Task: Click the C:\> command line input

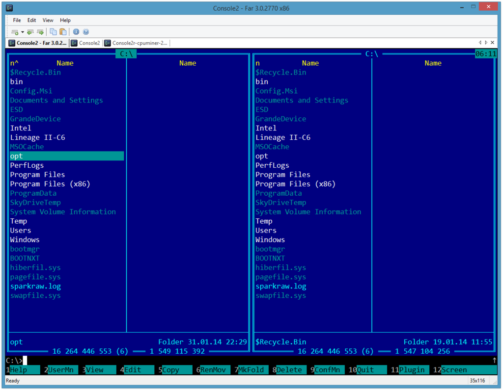Action: tap(249, 361)
